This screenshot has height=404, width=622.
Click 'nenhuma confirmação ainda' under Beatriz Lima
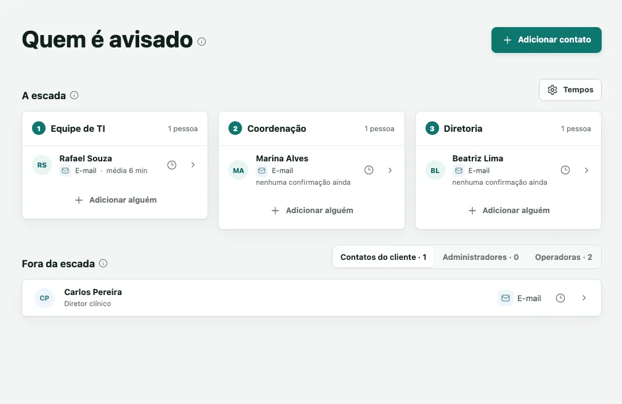(x=499, y=182)
